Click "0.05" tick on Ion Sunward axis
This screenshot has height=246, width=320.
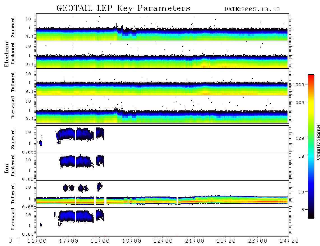(27, 152)
